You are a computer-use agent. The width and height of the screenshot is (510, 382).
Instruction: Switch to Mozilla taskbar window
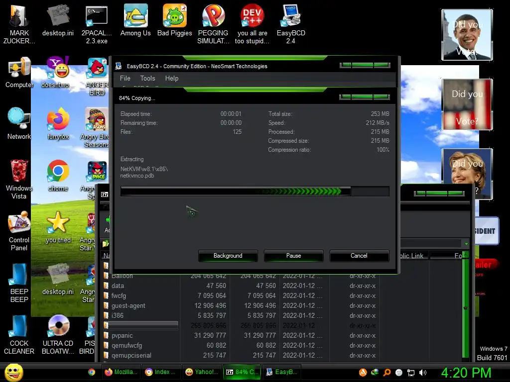coord(121,372)
